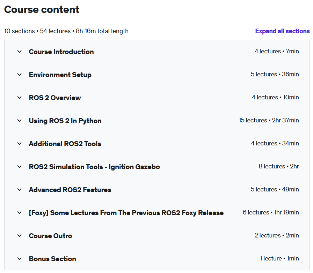This screenshot has width=313, height=273.
Task: Click the '2 lectures • 2min' text
Action: (x=277, y=236)
